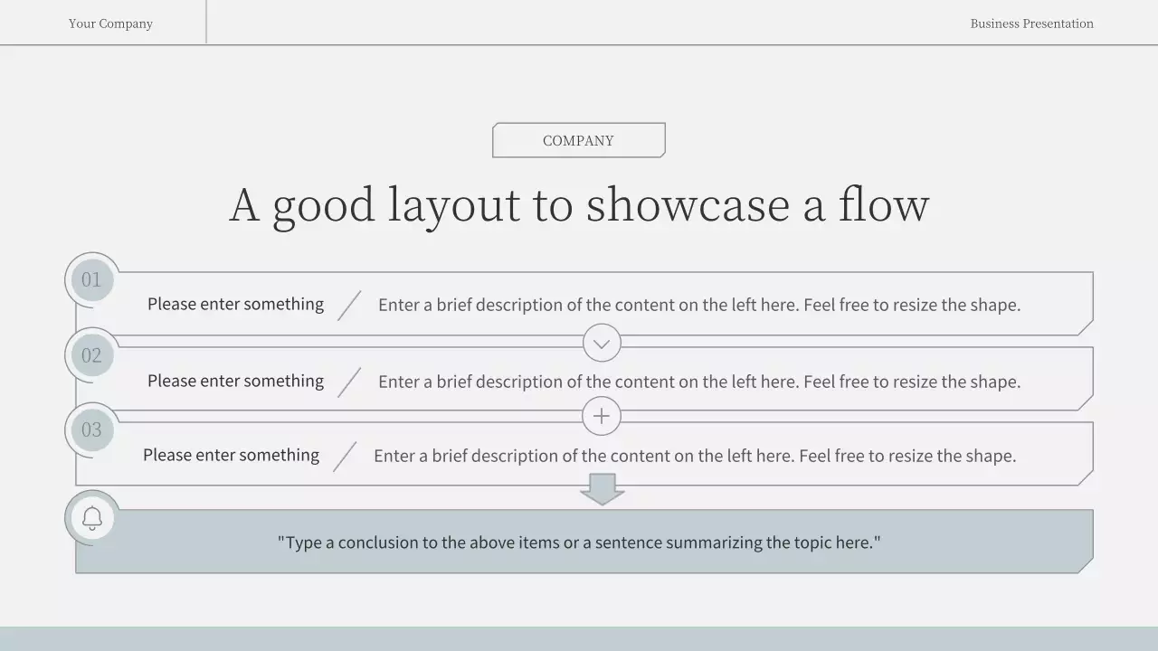Click "Your Company" header text

click(110, 24)
